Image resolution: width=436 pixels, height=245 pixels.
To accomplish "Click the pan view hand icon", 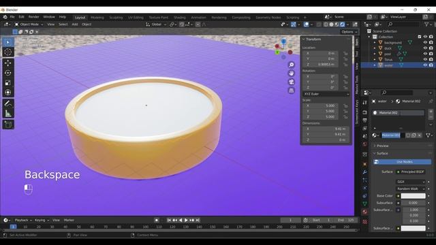I will (291, 73).
